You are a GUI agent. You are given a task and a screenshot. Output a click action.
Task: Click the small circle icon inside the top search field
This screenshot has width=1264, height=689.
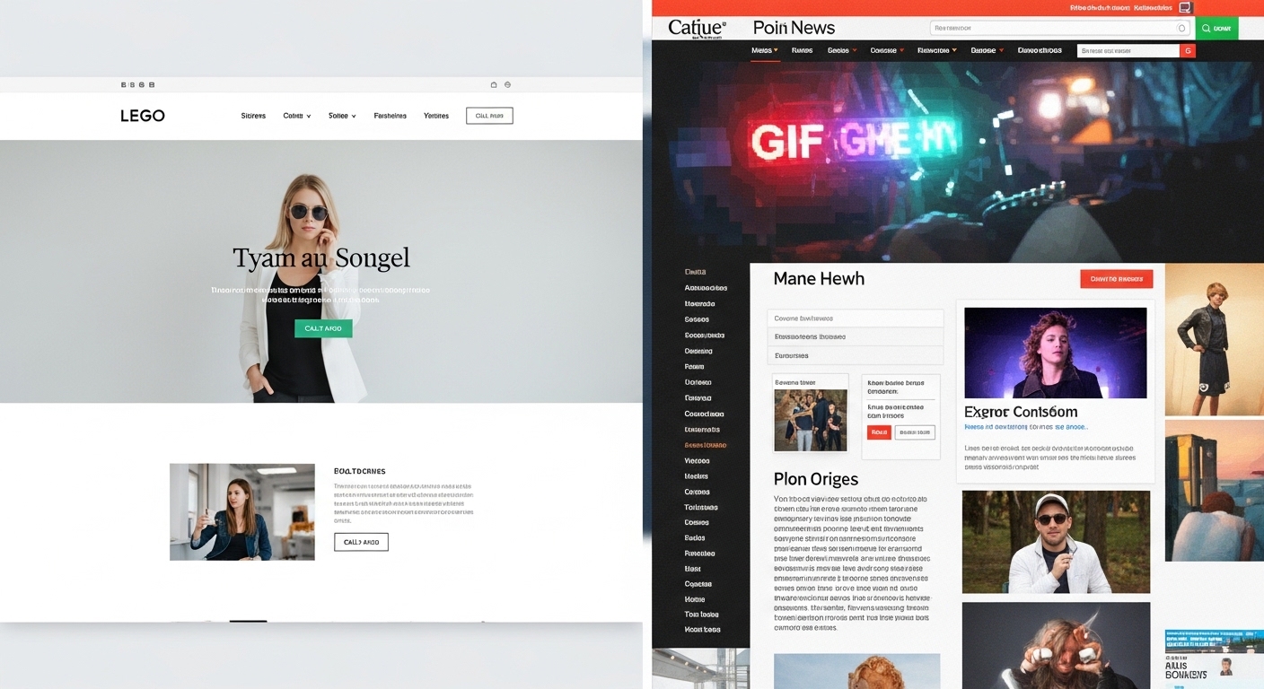[1181, 29]
